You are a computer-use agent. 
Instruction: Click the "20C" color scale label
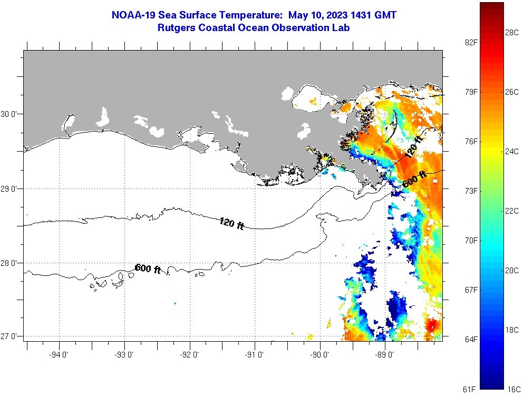tap(512, 271)
